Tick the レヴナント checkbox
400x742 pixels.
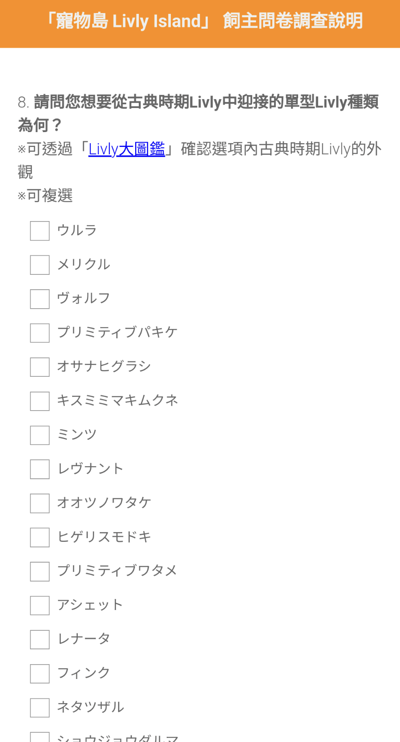pyautogui.click(x=40, y=469)
